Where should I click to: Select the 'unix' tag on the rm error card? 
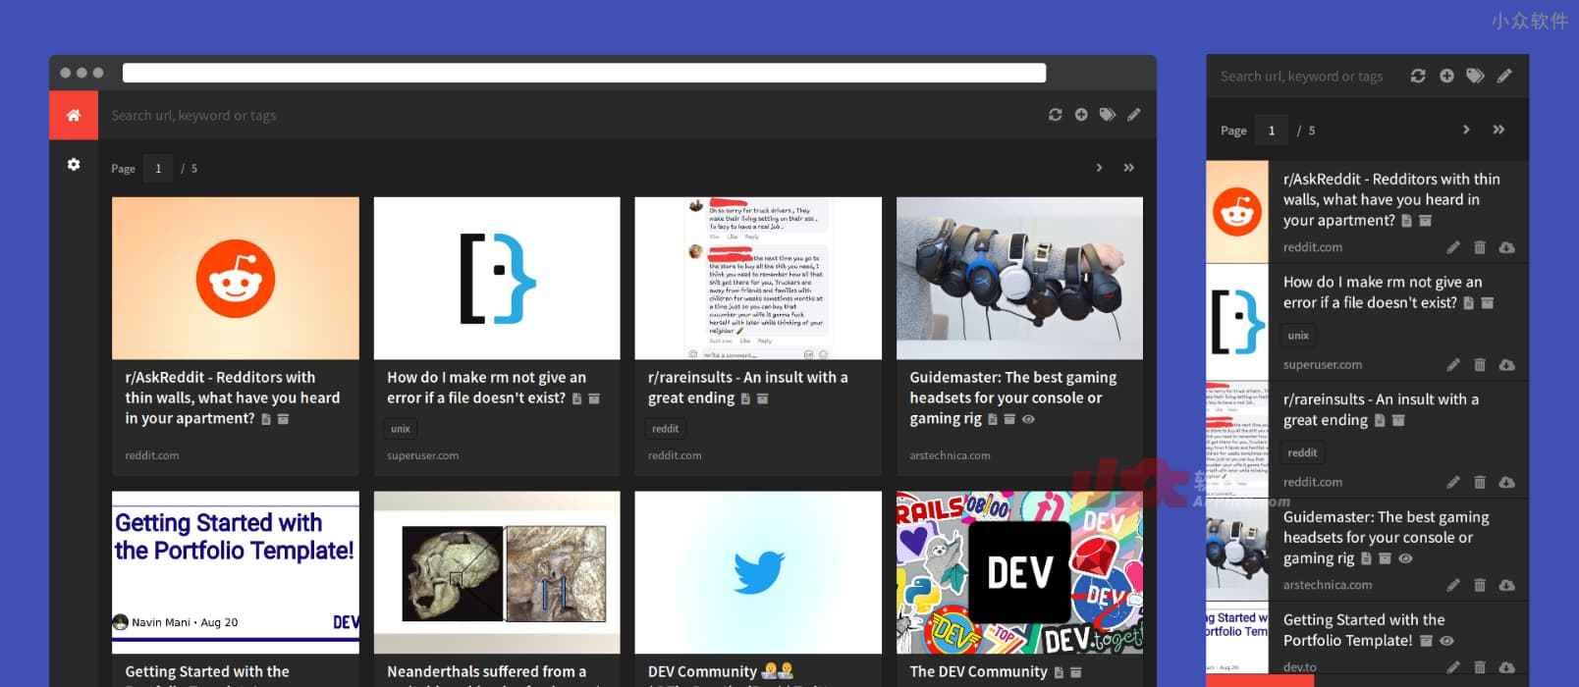pos(400,429)
